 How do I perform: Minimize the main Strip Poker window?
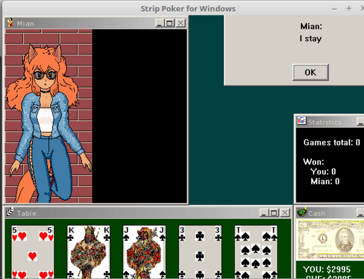pos(334,9)
